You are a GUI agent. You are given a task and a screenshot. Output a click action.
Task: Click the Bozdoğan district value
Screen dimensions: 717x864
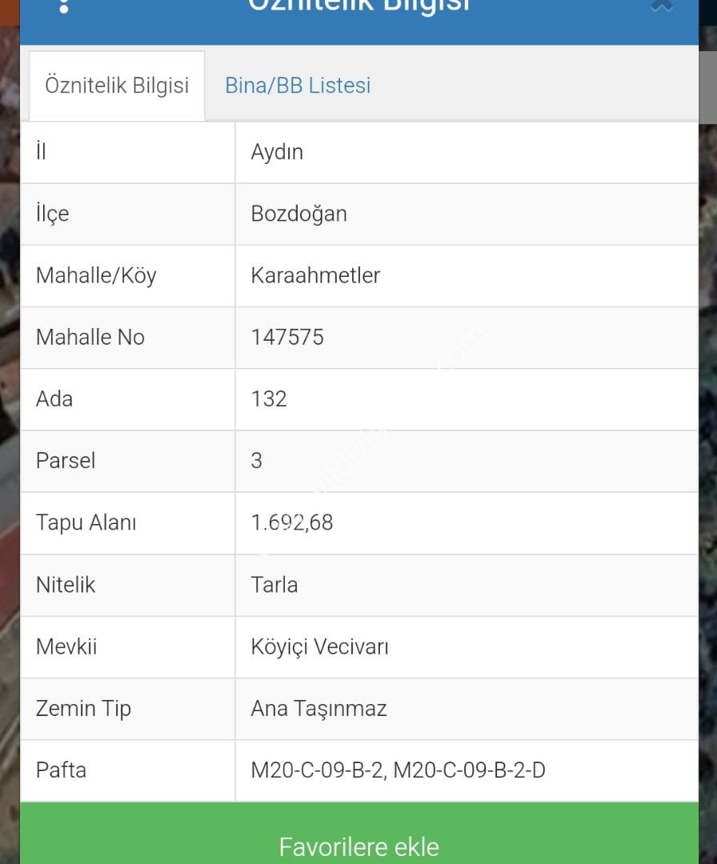coord(298,214)
